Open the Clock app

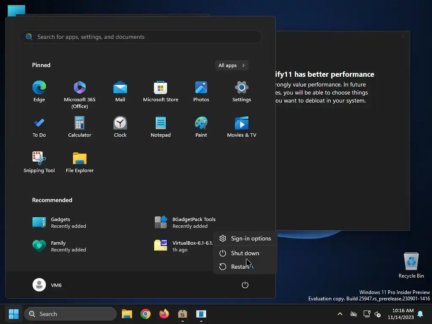click(x=120, y=127)
